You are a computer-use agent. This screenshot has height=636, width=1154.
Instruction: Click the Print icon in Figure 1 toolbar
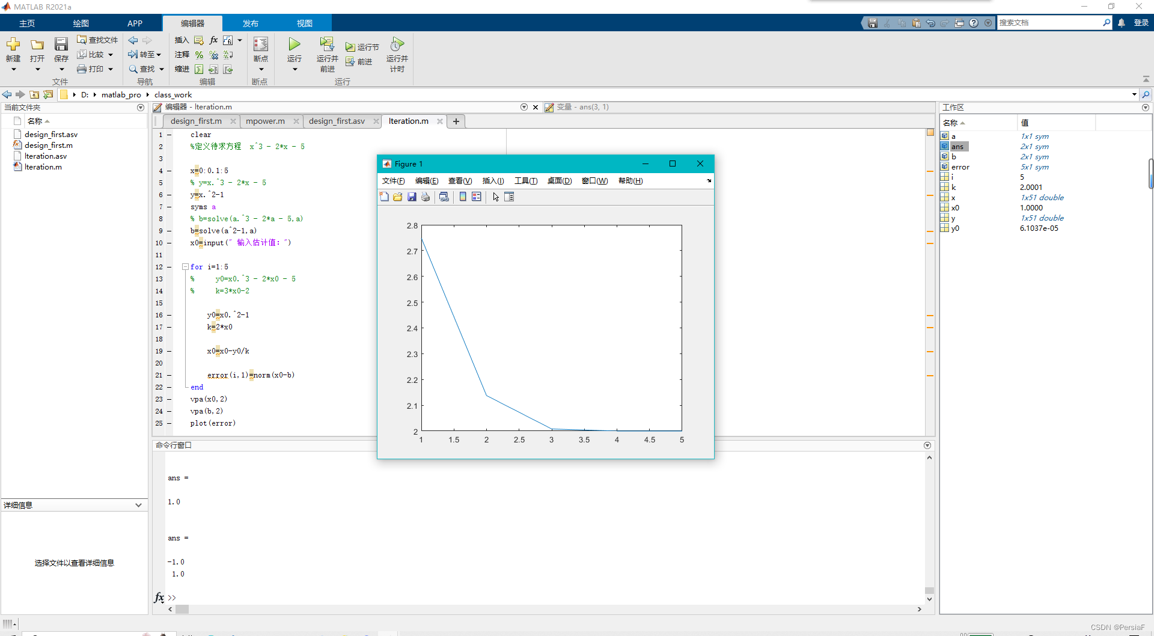[x=426, y=197]
